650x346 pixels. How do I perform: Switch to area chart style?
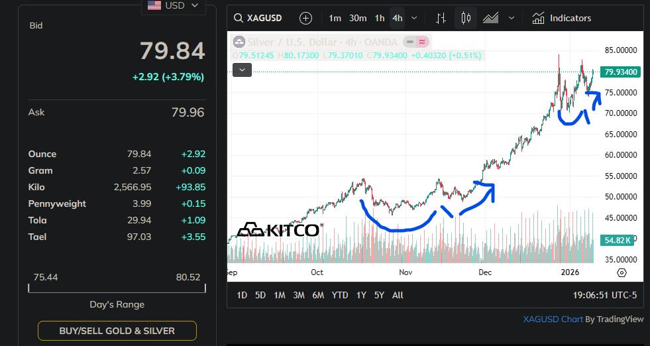(491, 19)
